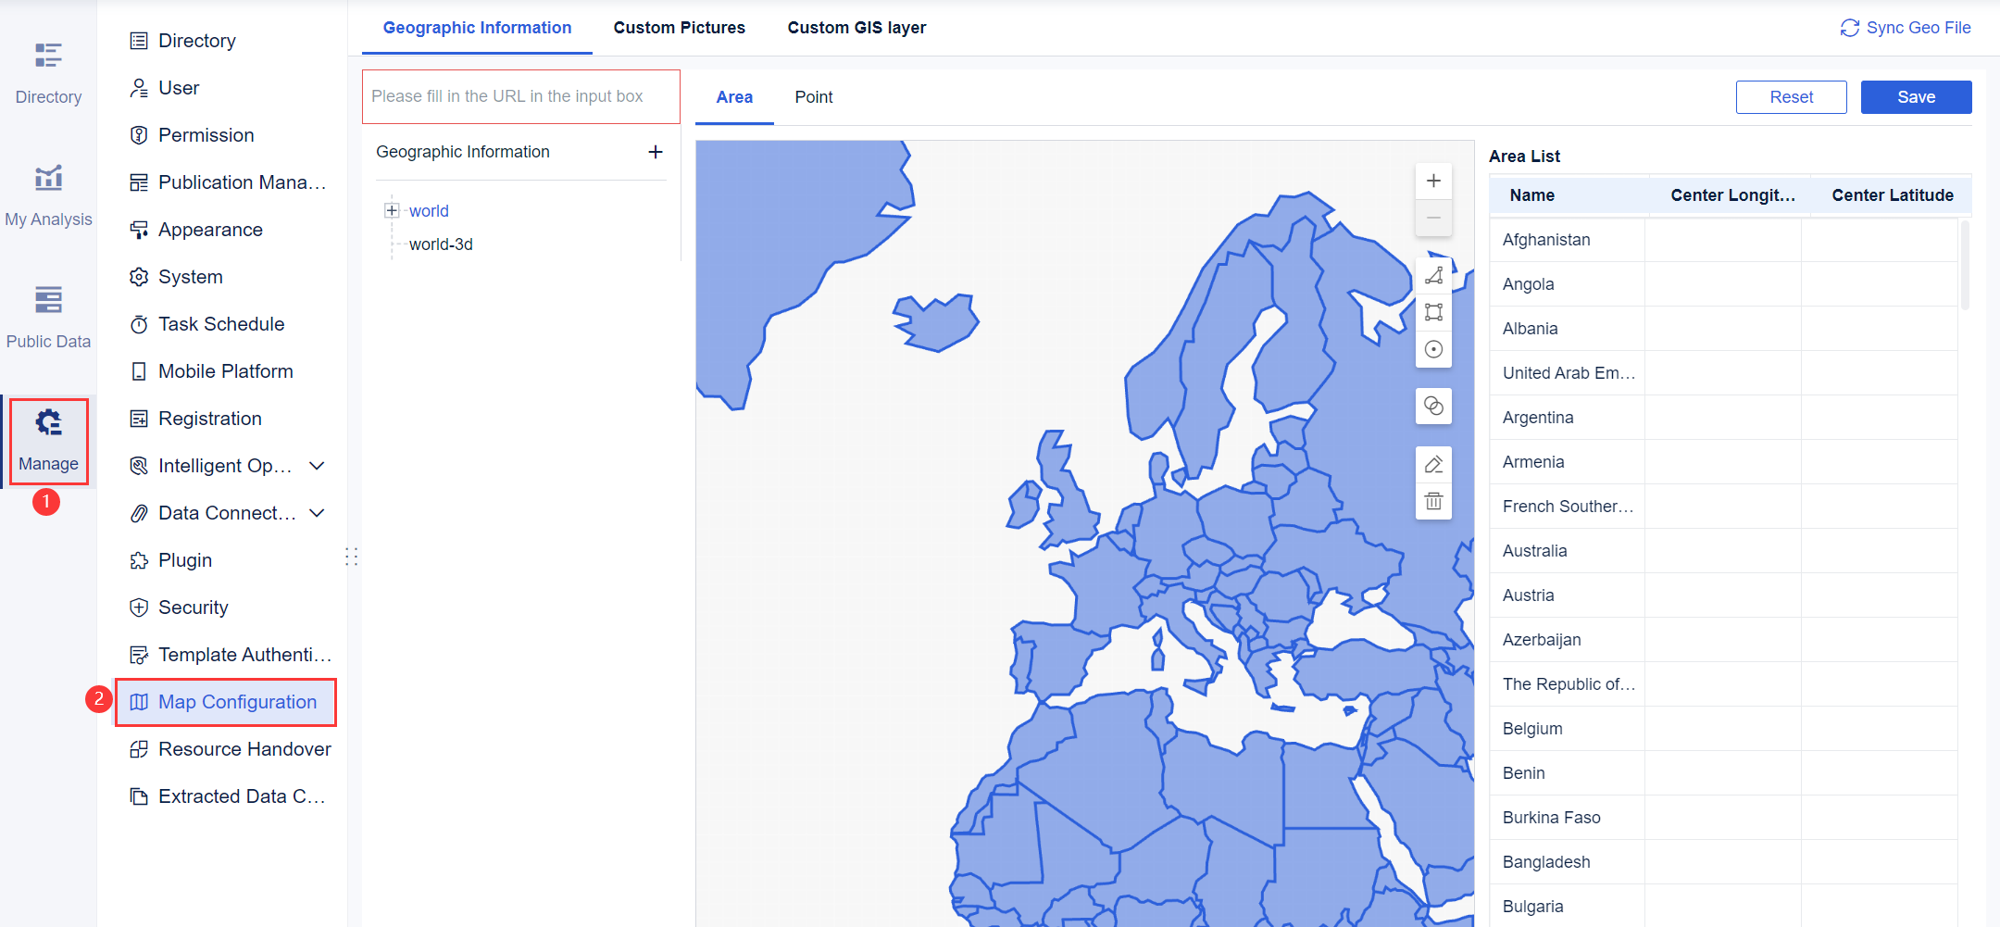The width and height of the screenshot is (2000, 927).
Task: Expand the world tree node
Action: pos(393,210)
